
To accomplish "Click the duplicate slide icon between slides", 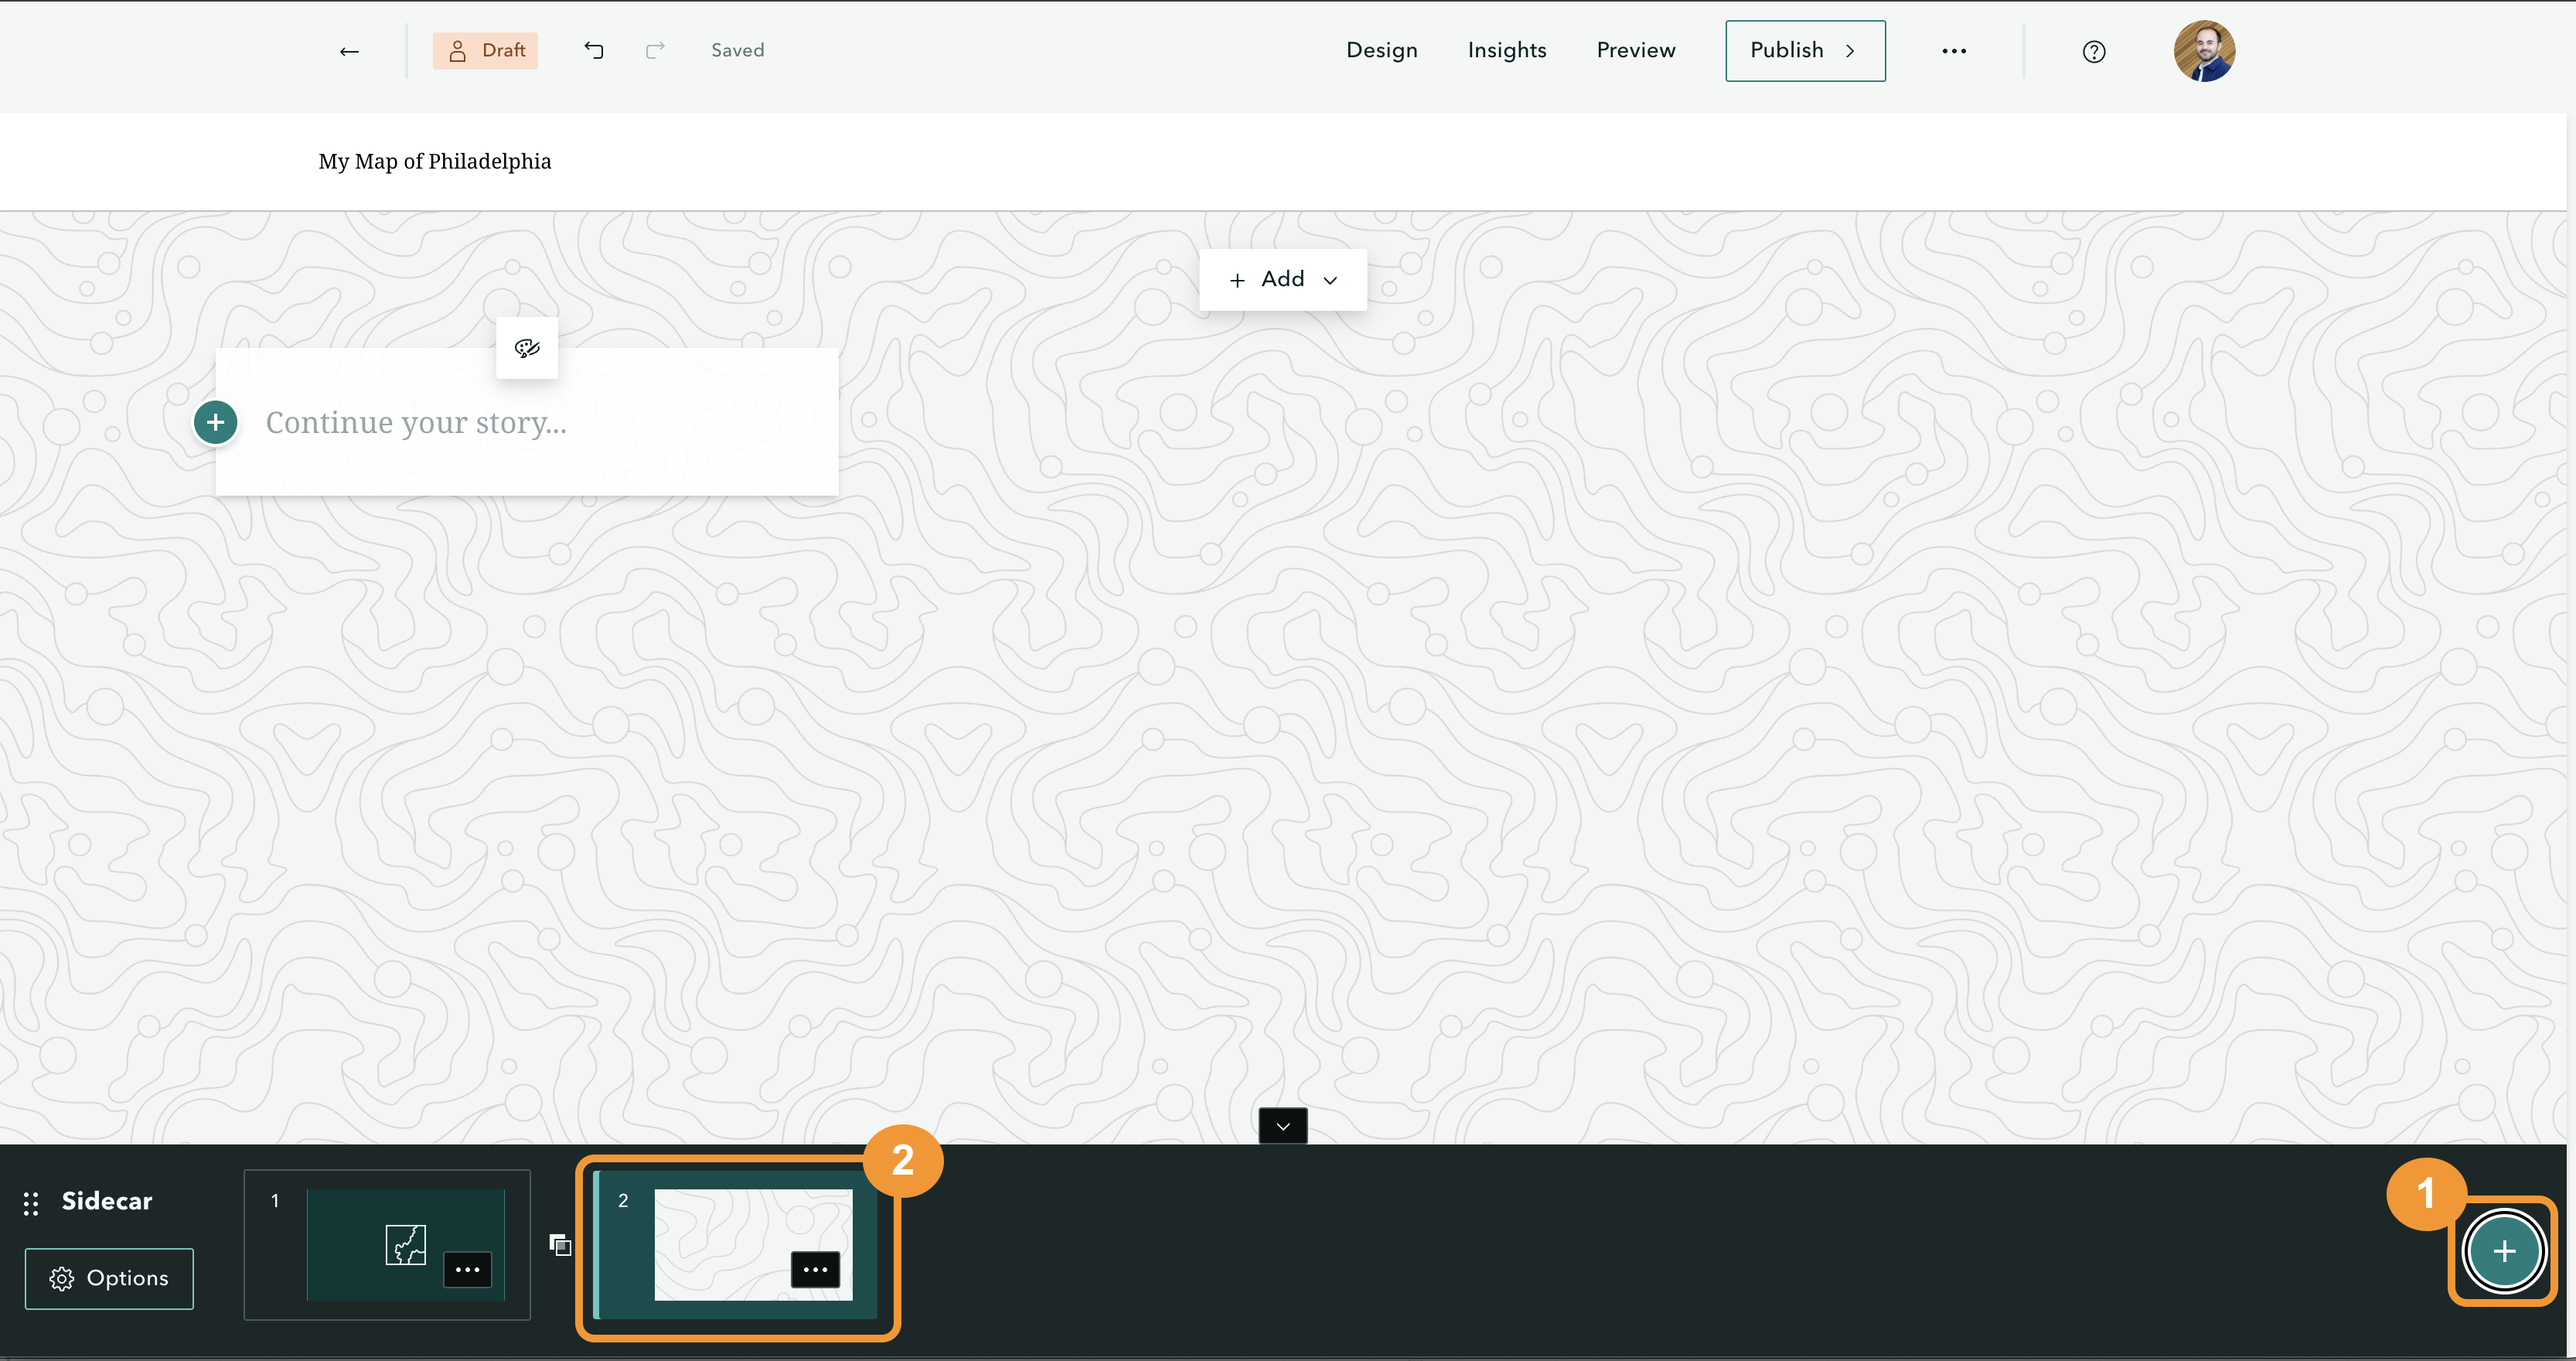I will pyautogui.click(x=560, y=1244).
